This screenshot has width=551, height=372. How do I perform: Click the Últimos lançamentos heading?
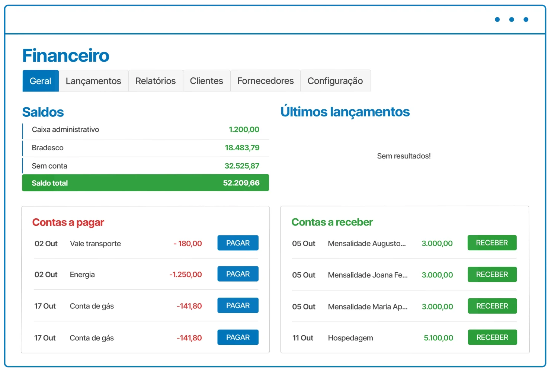345,112
